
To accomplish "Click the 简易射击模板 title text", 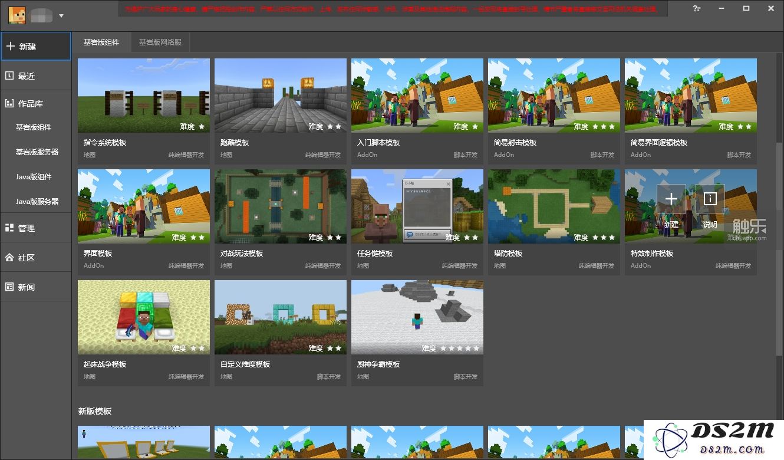I will 515,143.
